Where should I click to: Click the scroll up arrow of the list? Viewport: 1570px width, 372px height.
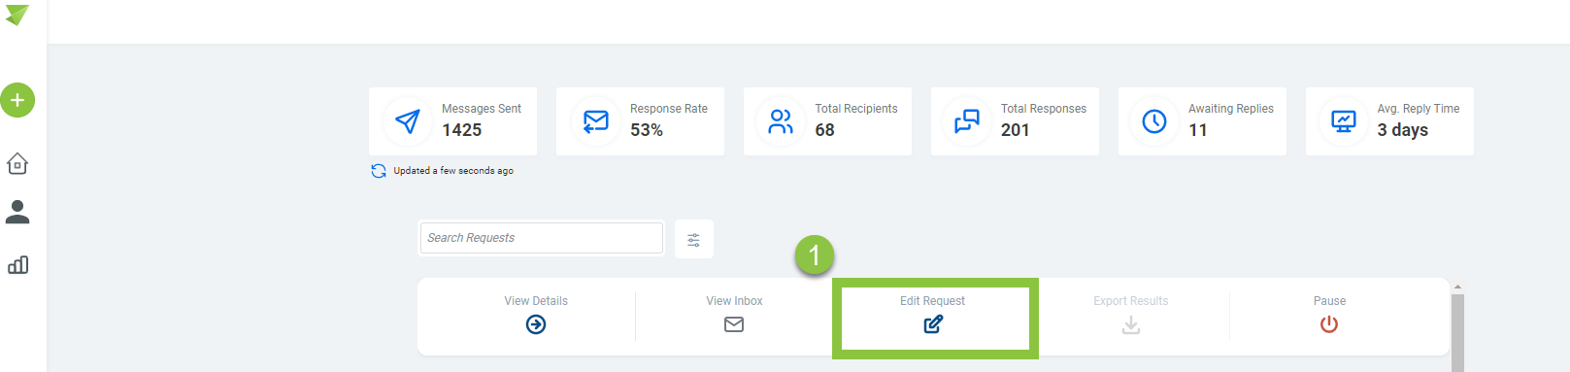1457,287
